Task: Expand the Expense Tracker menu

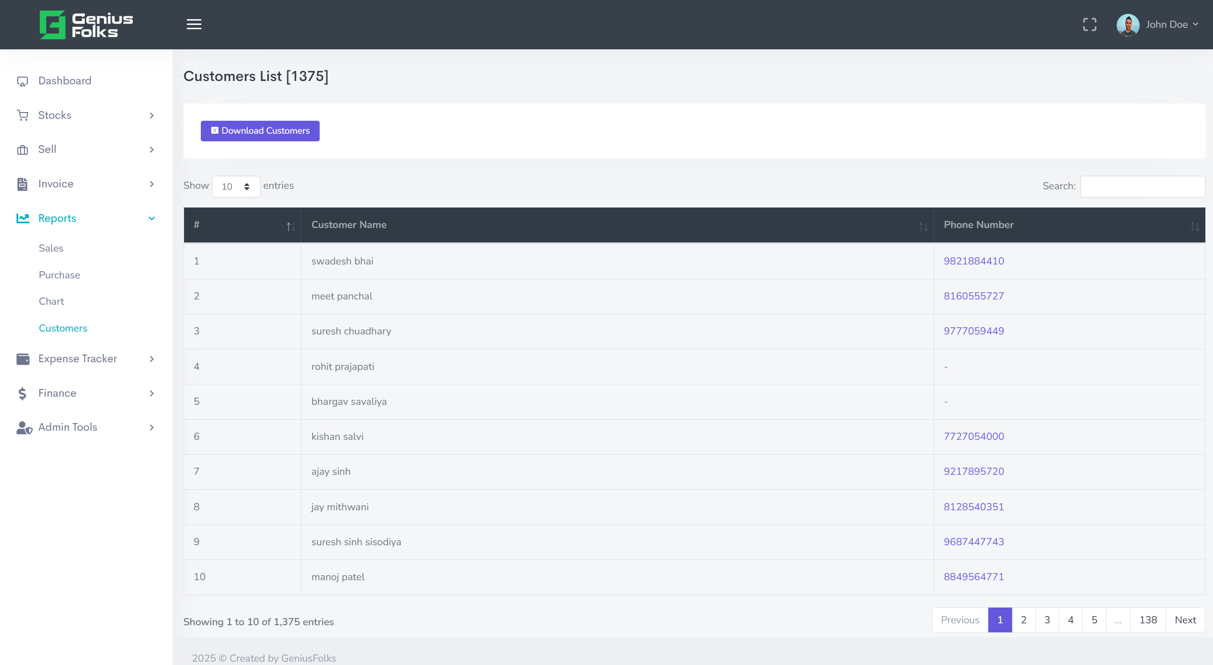Action: point(77,358)
